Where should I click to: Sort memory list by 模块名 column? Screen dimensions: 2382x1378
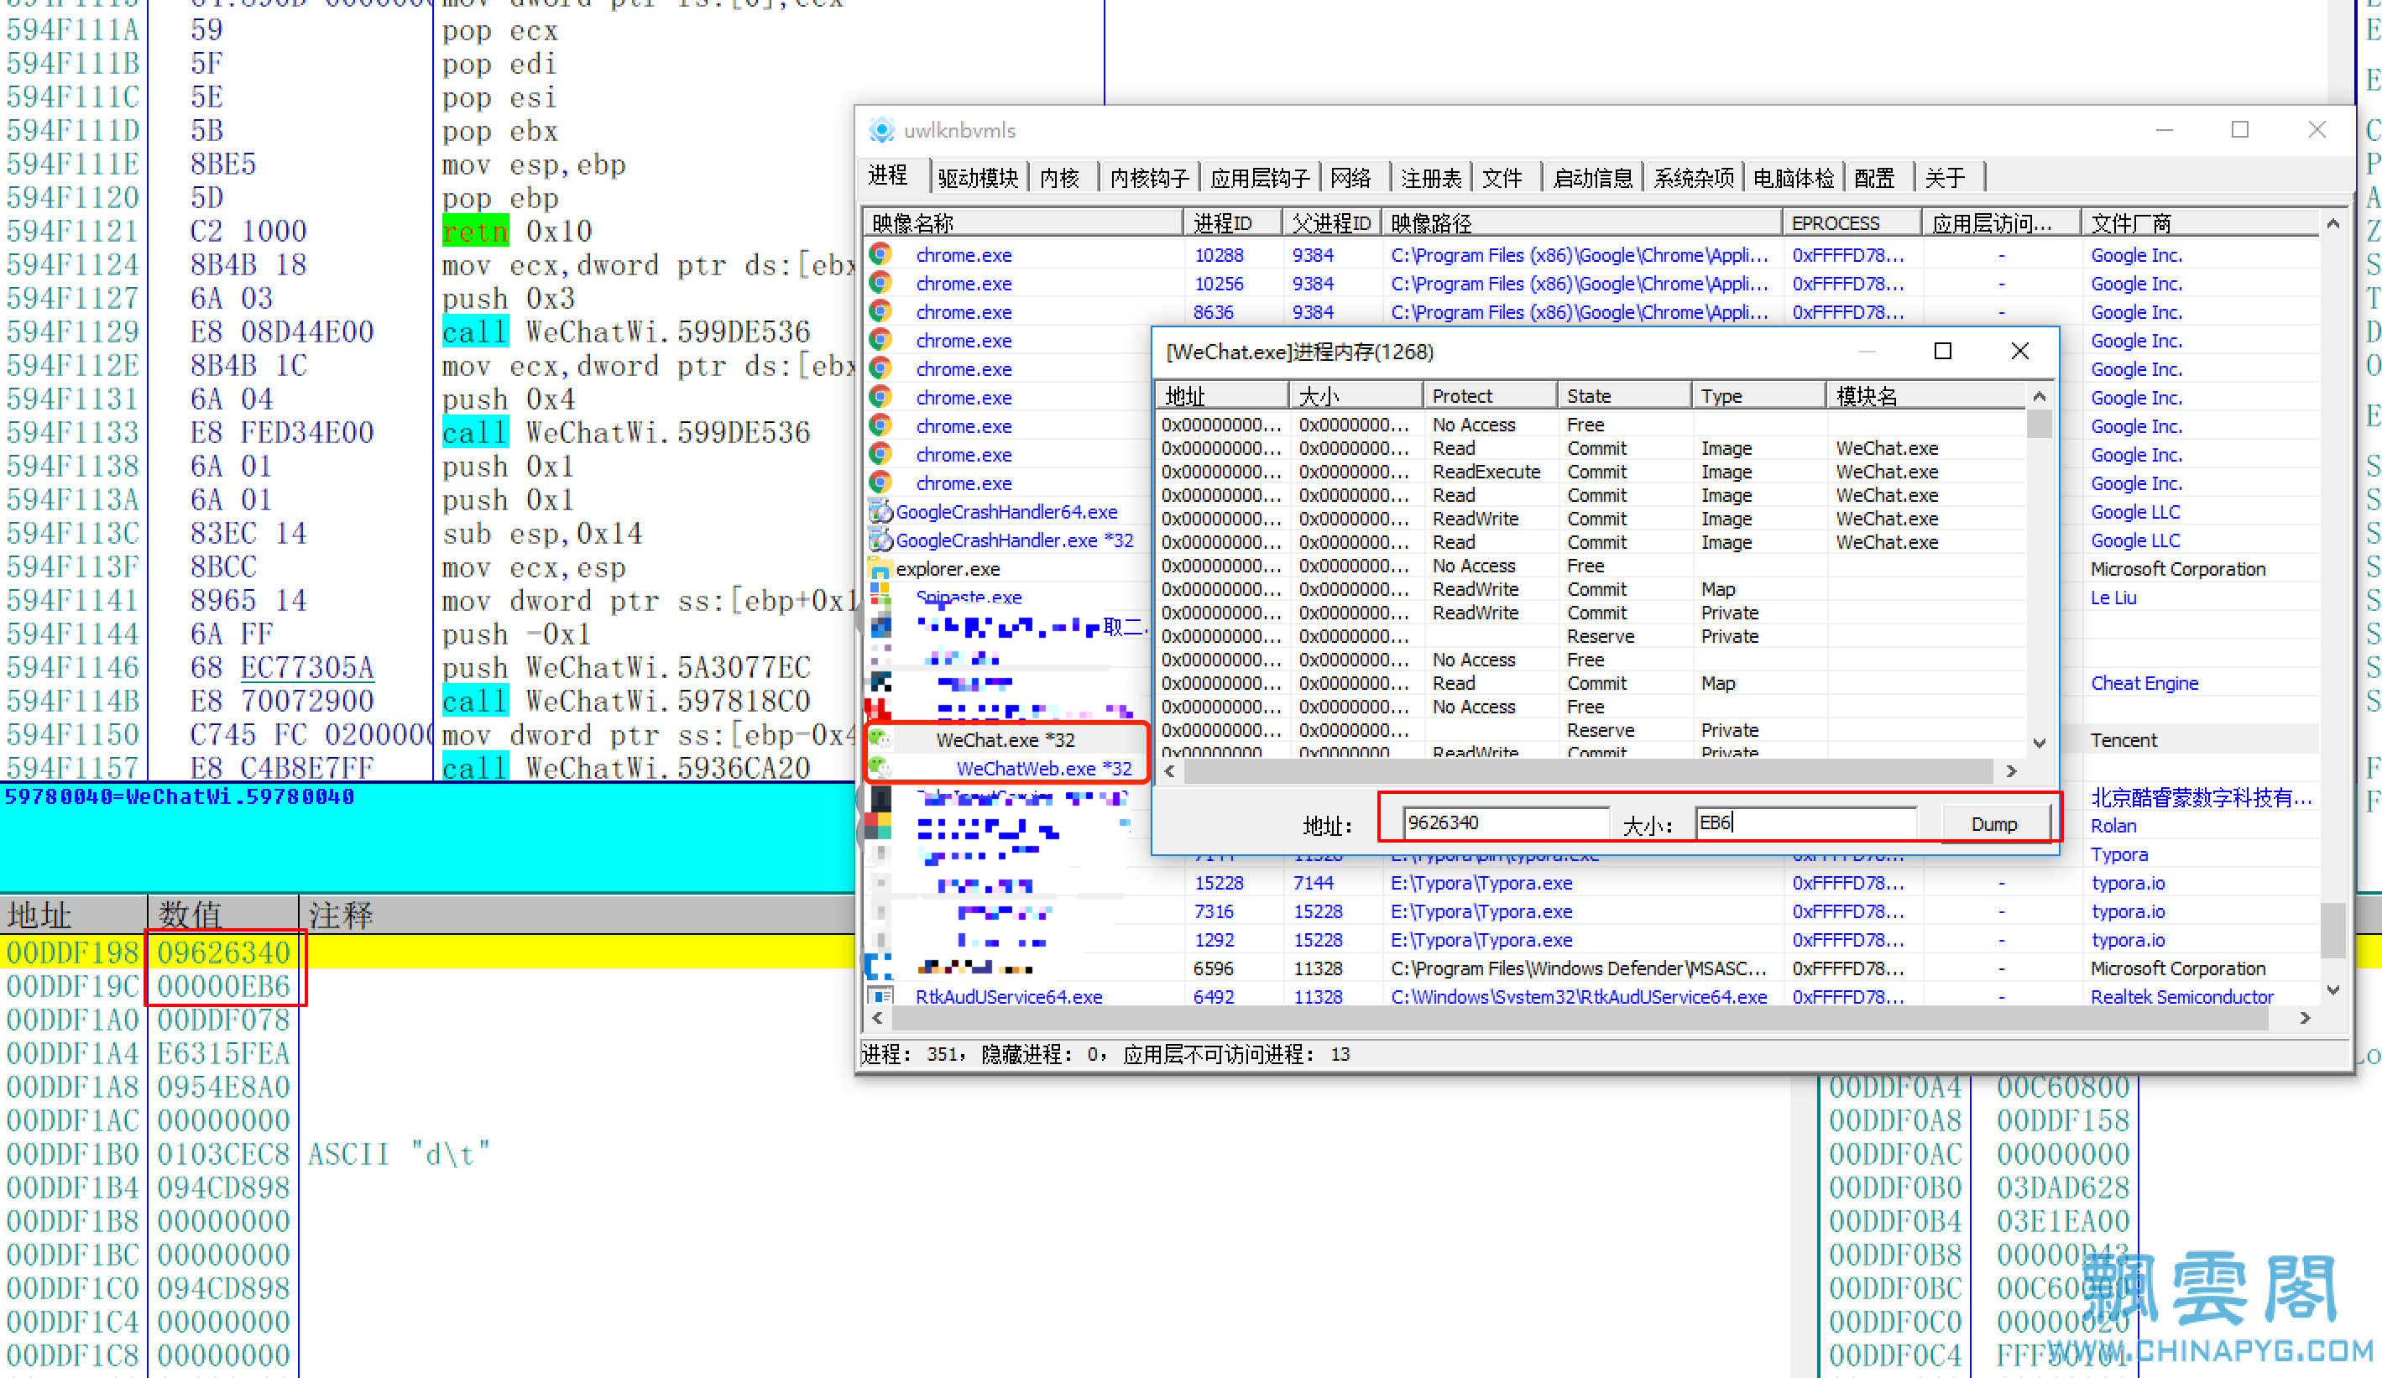tap(1925, 396)
